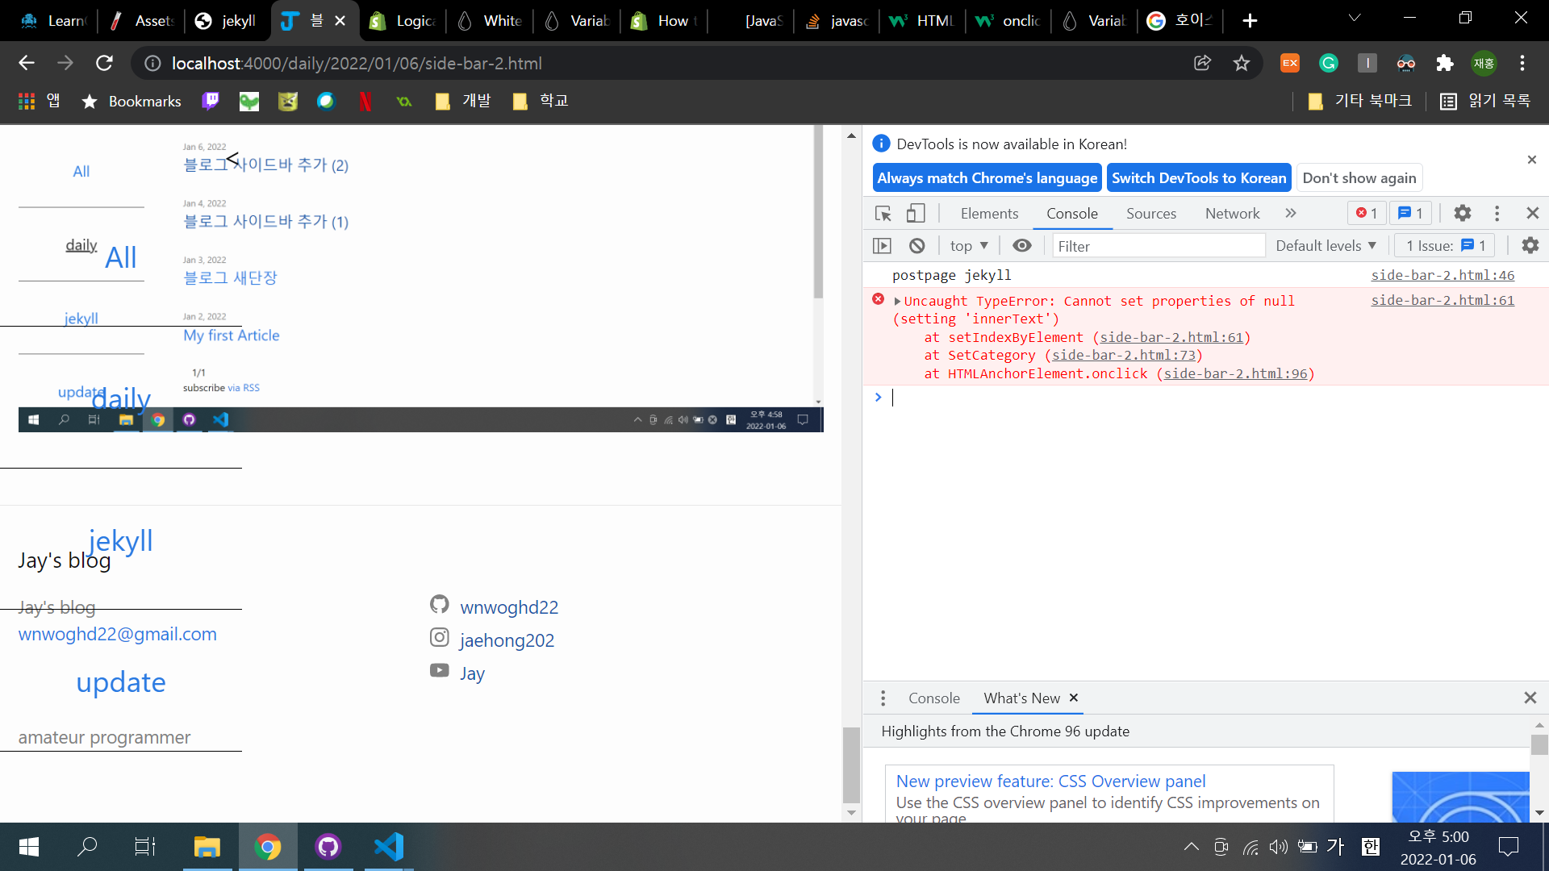Switch to the Sources tab

(x=1151, y=213)
